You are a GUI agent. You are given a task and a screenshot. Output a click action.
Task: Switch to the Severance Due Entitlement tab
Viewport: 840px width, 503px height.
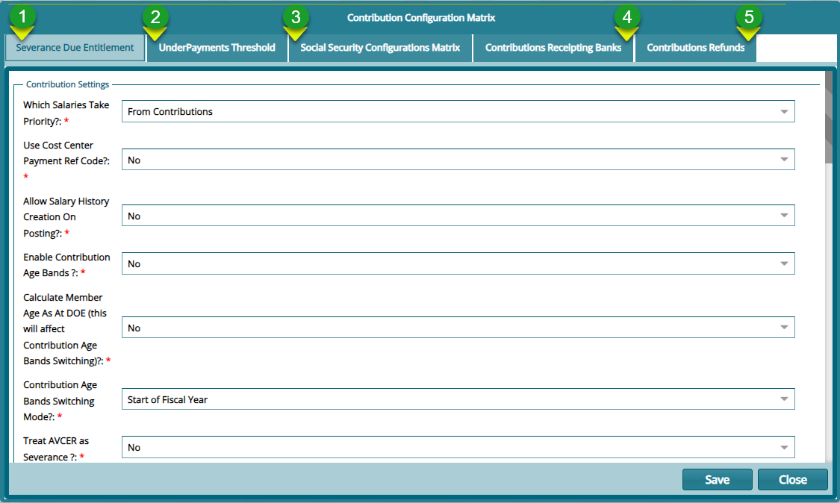(75, 47)
